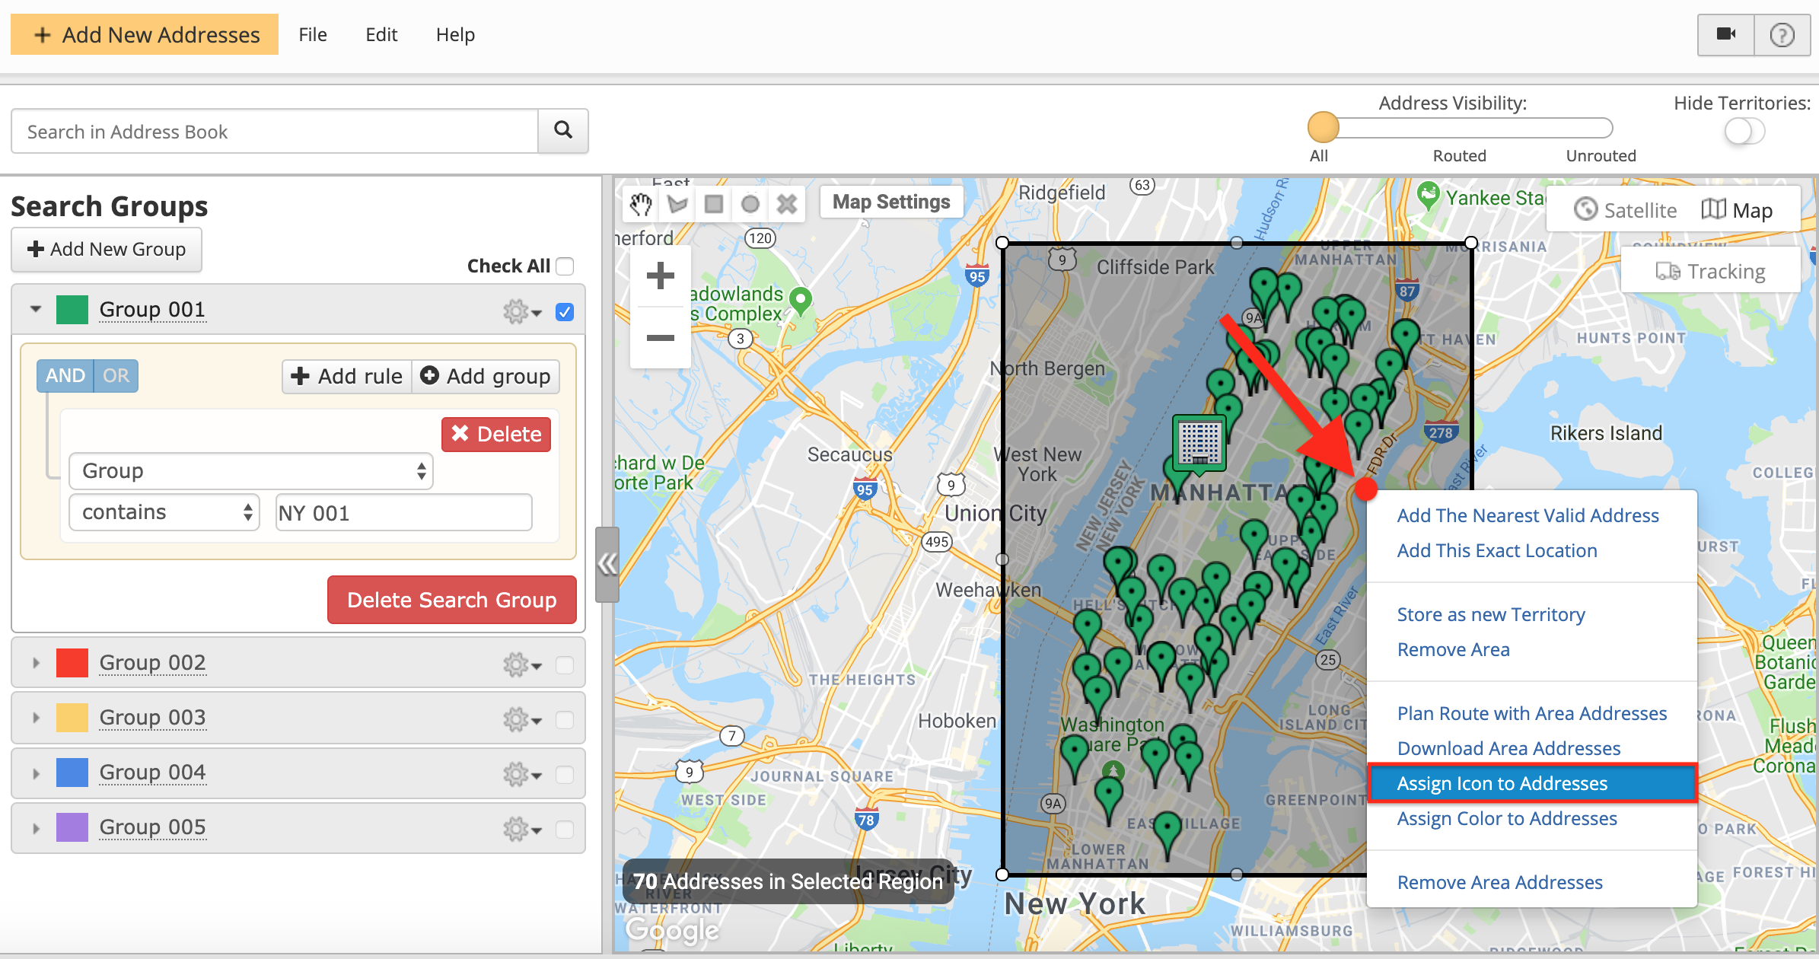Toggle the Hide Territories switch
This screenshot has width=1819, height=959.
1744,132
